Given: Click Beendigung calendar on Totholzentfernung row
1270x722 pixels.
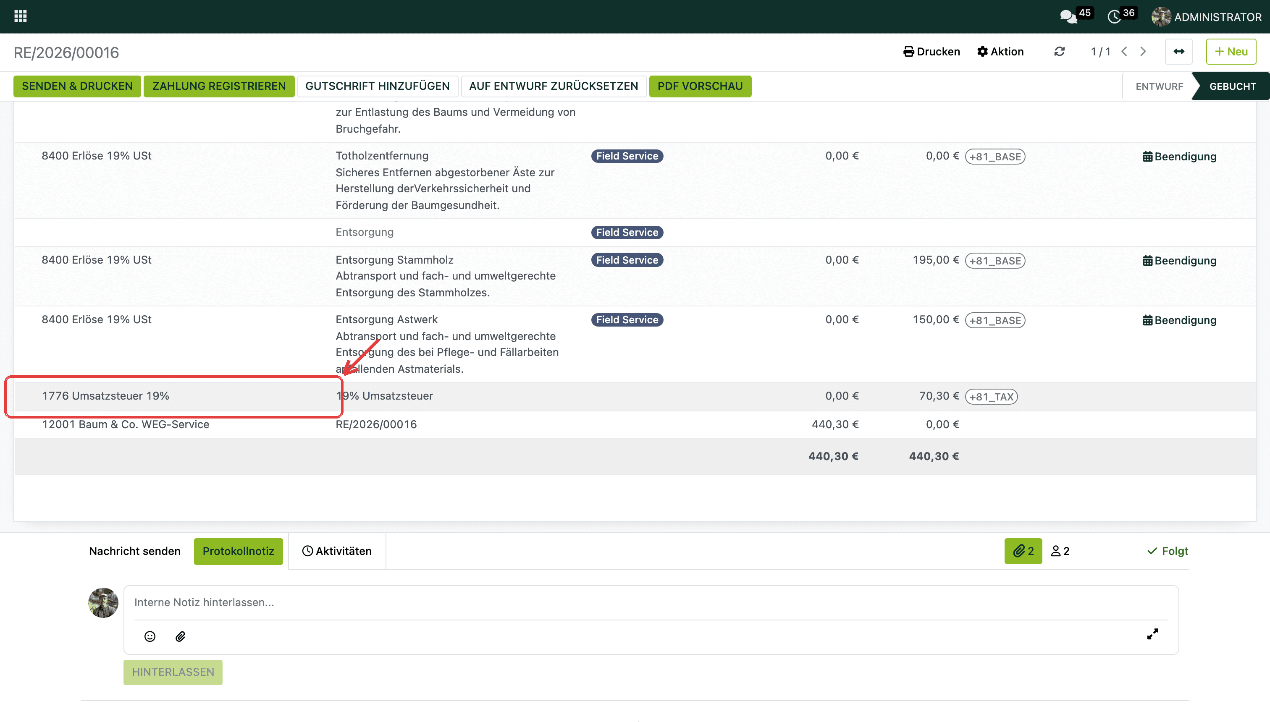Looking at the screenshot, I should 1179,157.
